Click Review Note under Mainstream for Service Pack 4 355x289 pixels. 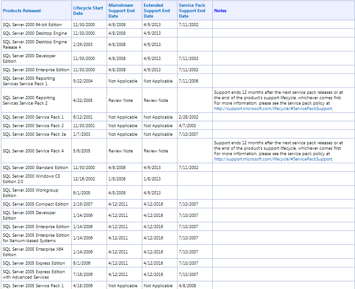121,151
